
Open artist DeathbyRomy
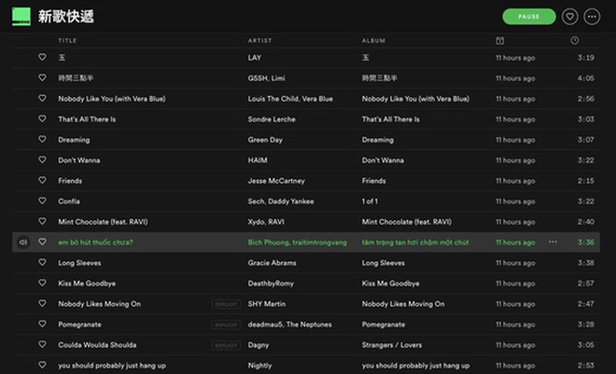click(271, 284)
